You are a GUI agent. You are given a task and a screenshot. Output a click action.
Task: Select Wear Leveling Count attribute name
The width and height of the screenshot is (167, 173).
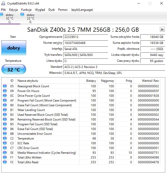[x=31, y=110]
